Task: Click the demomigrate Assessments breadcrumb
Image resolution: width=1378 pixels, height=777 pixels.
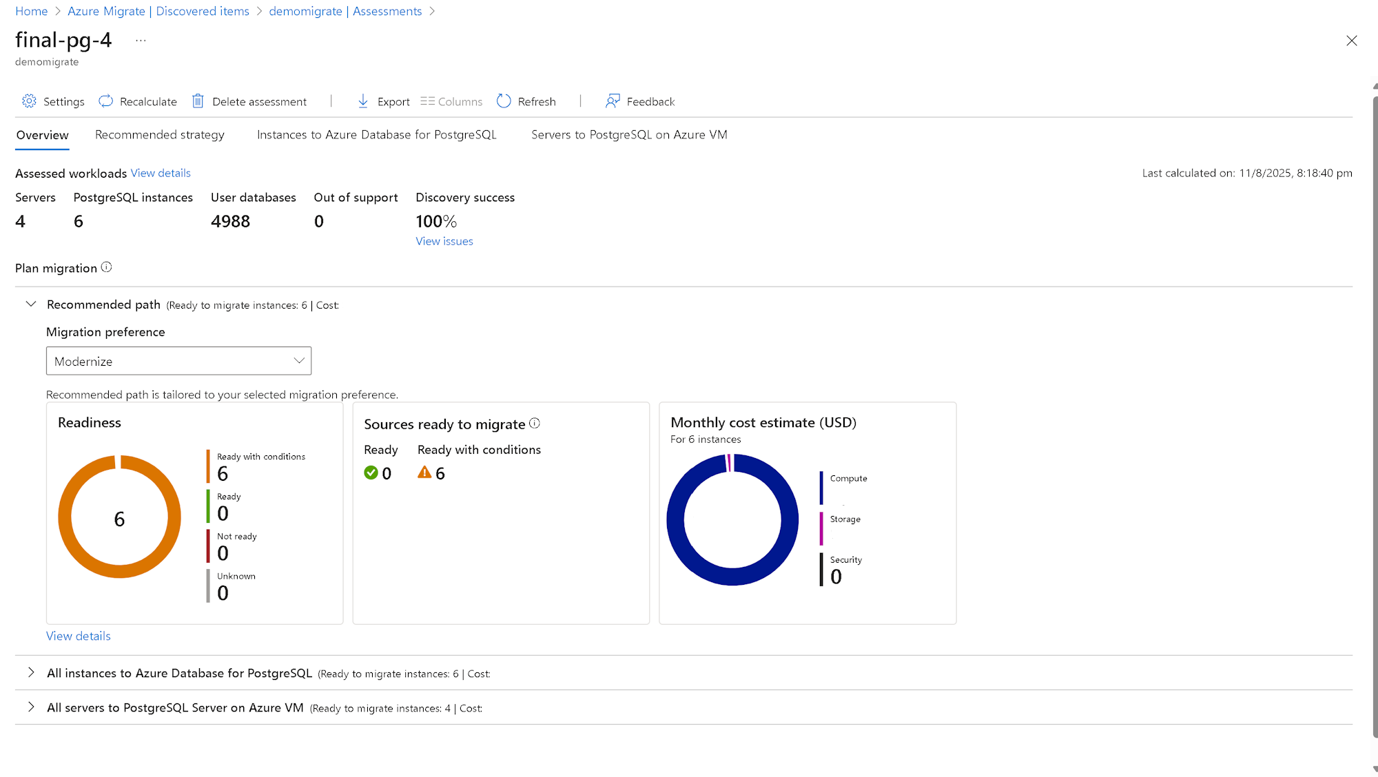Action: coord(345,11)
